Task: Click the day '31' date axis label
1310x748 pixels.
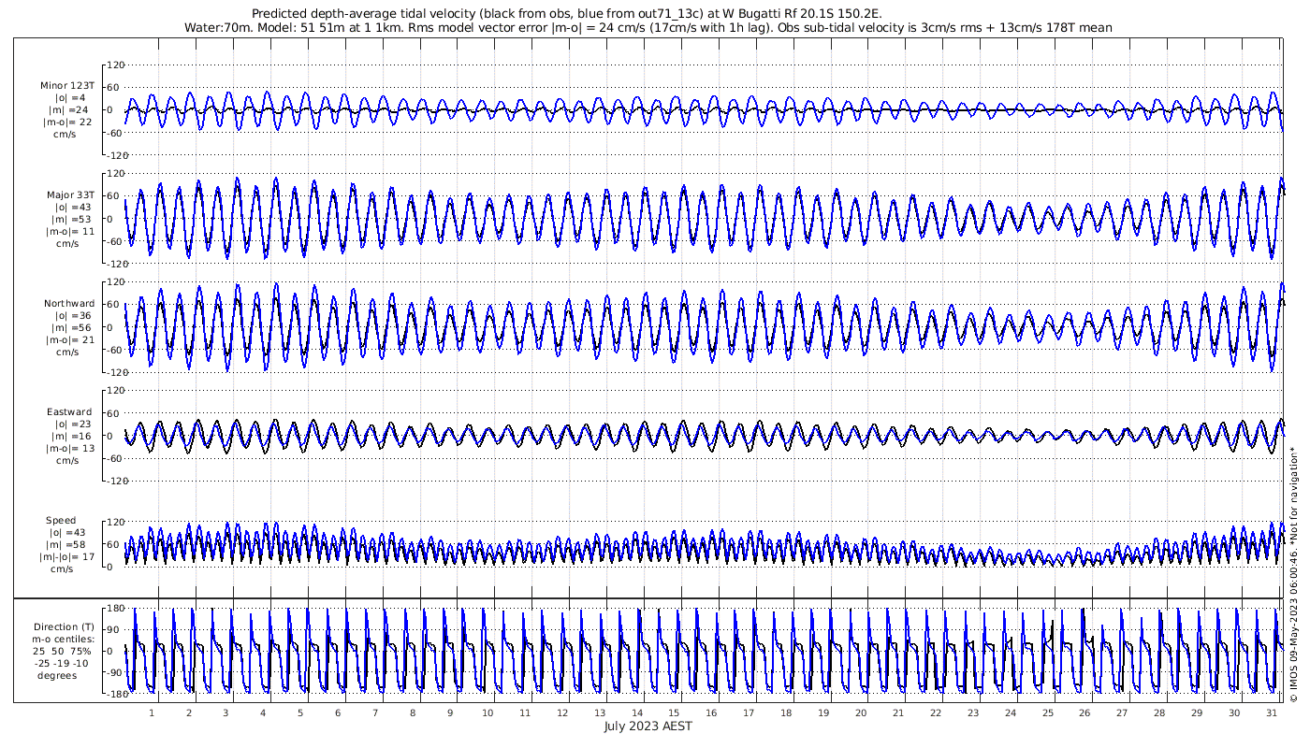Action: coord(1272,712)
